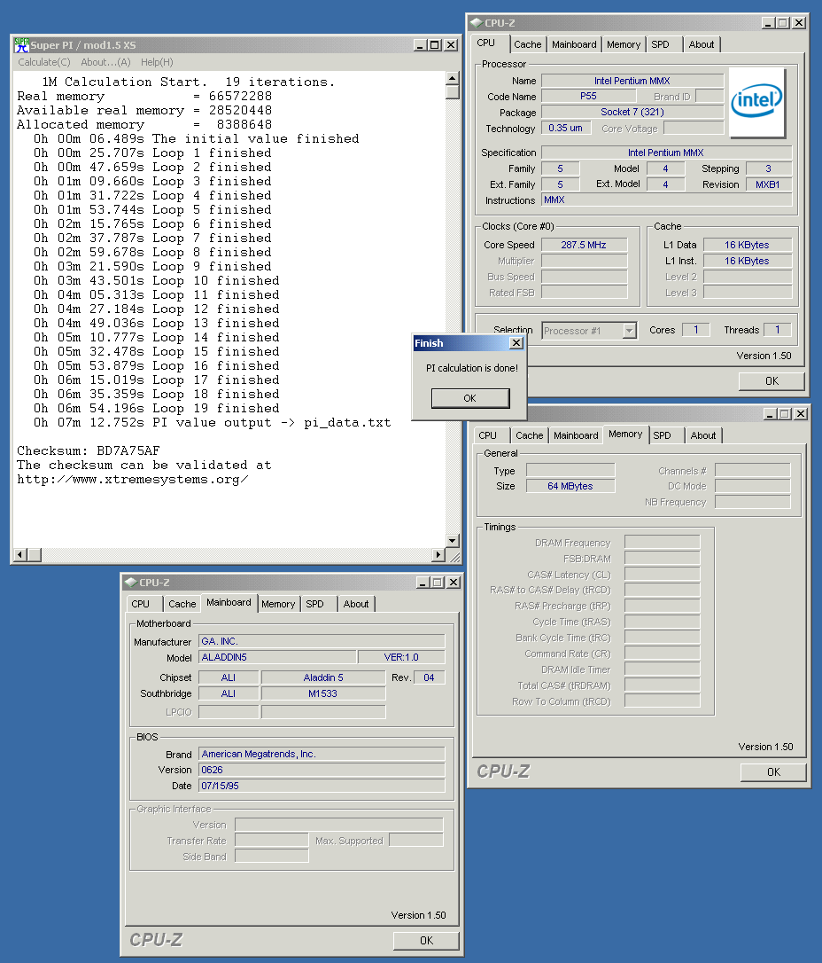Click OK in the Finish dialog
This screenshot has height=963, width=822.
point(469,398)
